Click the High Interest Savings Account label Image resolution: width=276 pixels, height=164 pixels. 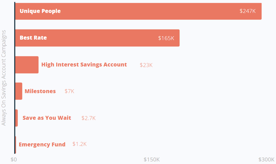pos(84,65)
